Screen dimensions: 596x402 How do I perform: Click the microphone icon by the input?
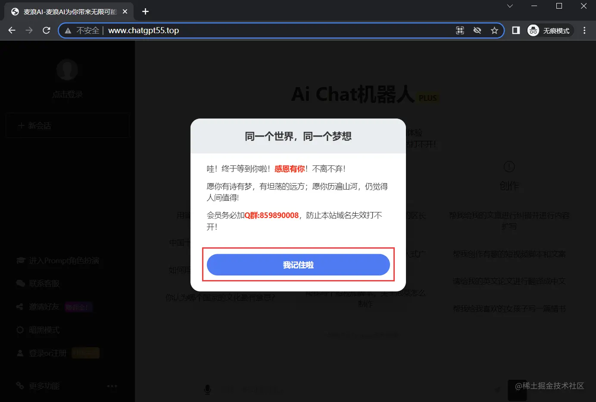point(207,390)
